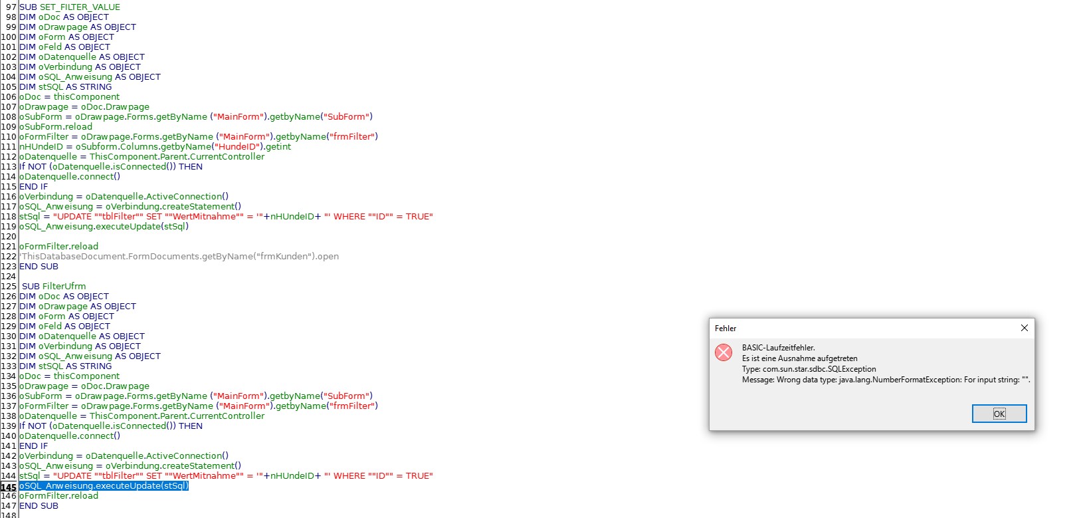Click the If NOT isConnected line 113

pos(111,167)
